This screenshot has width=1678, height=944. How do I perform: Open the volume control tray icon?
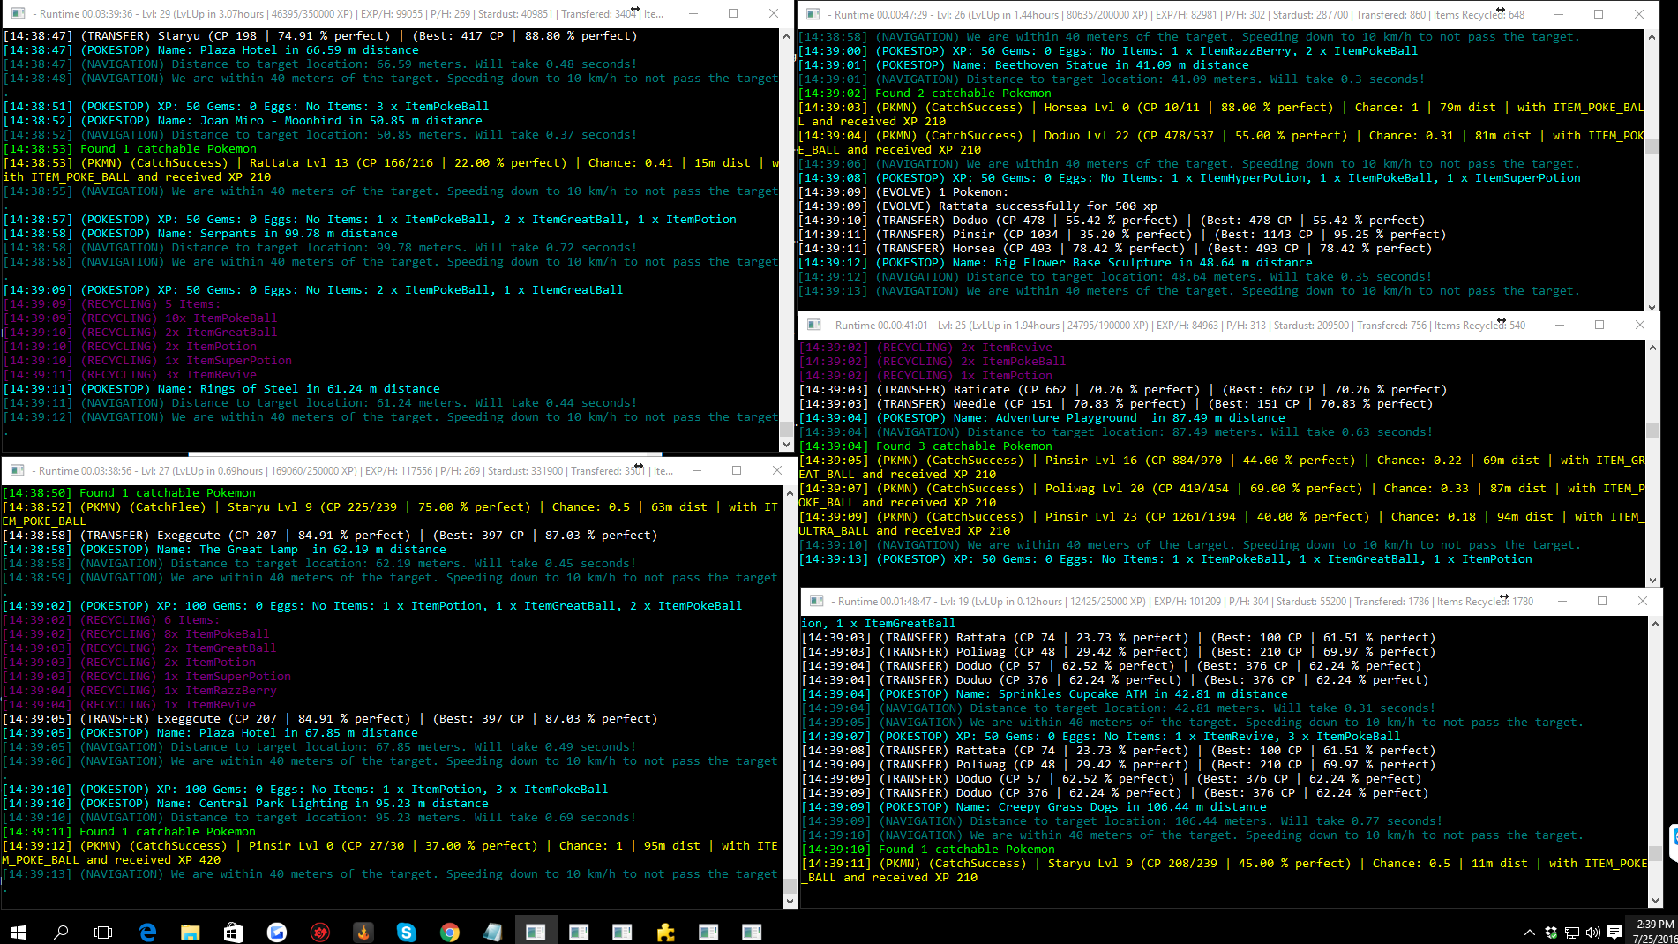click(1592, 932)
